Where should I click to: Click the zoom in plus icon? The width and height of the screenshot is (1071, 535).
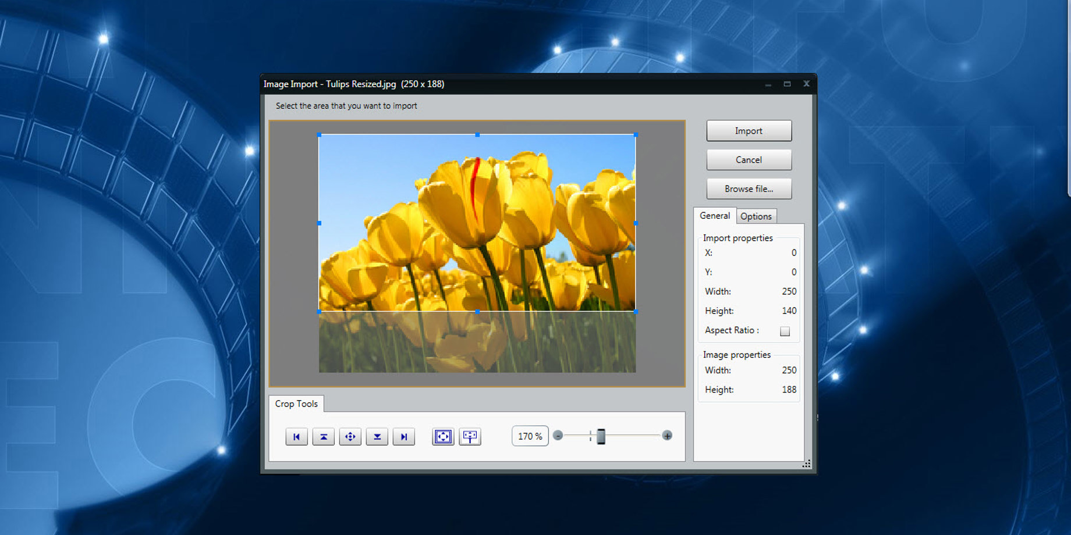tap(667, 436)
